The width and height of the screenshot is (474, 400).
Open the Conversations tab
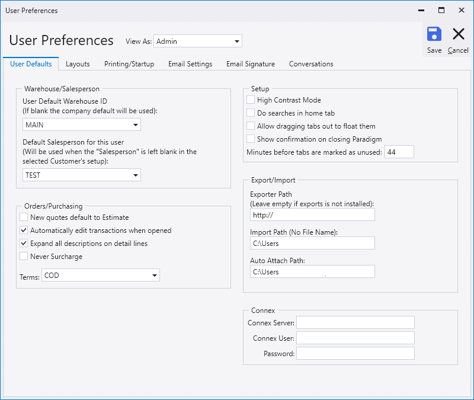(x=311, y=64)
